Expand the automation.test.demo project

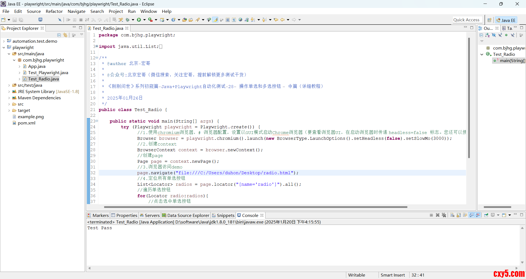point(4,41)
